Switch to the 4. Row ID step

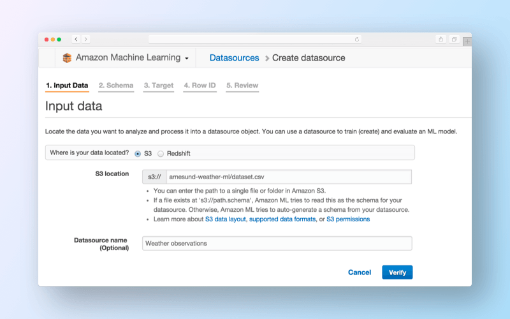(x=200, y=85)
